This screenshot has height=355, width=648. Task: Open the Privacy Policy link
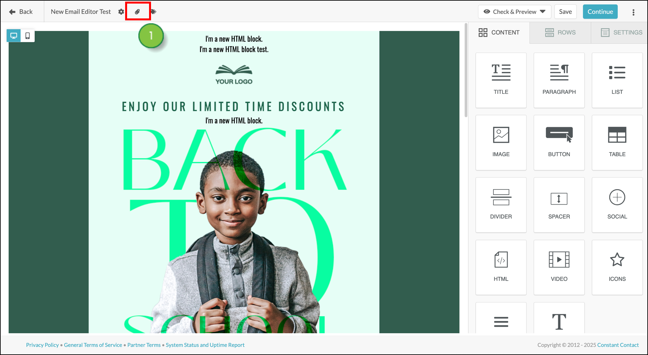[x=42, y=345]
